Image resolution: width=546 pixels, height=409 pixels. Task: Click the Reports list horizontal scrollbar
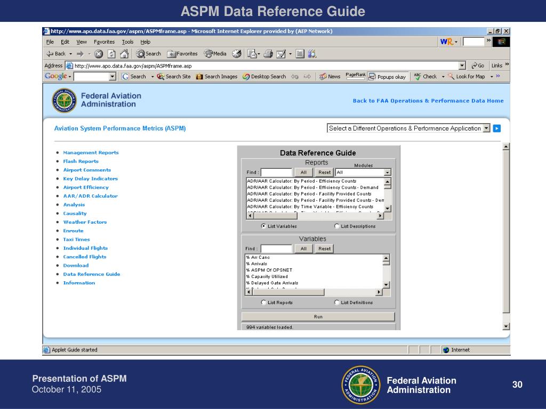(315, 216)
